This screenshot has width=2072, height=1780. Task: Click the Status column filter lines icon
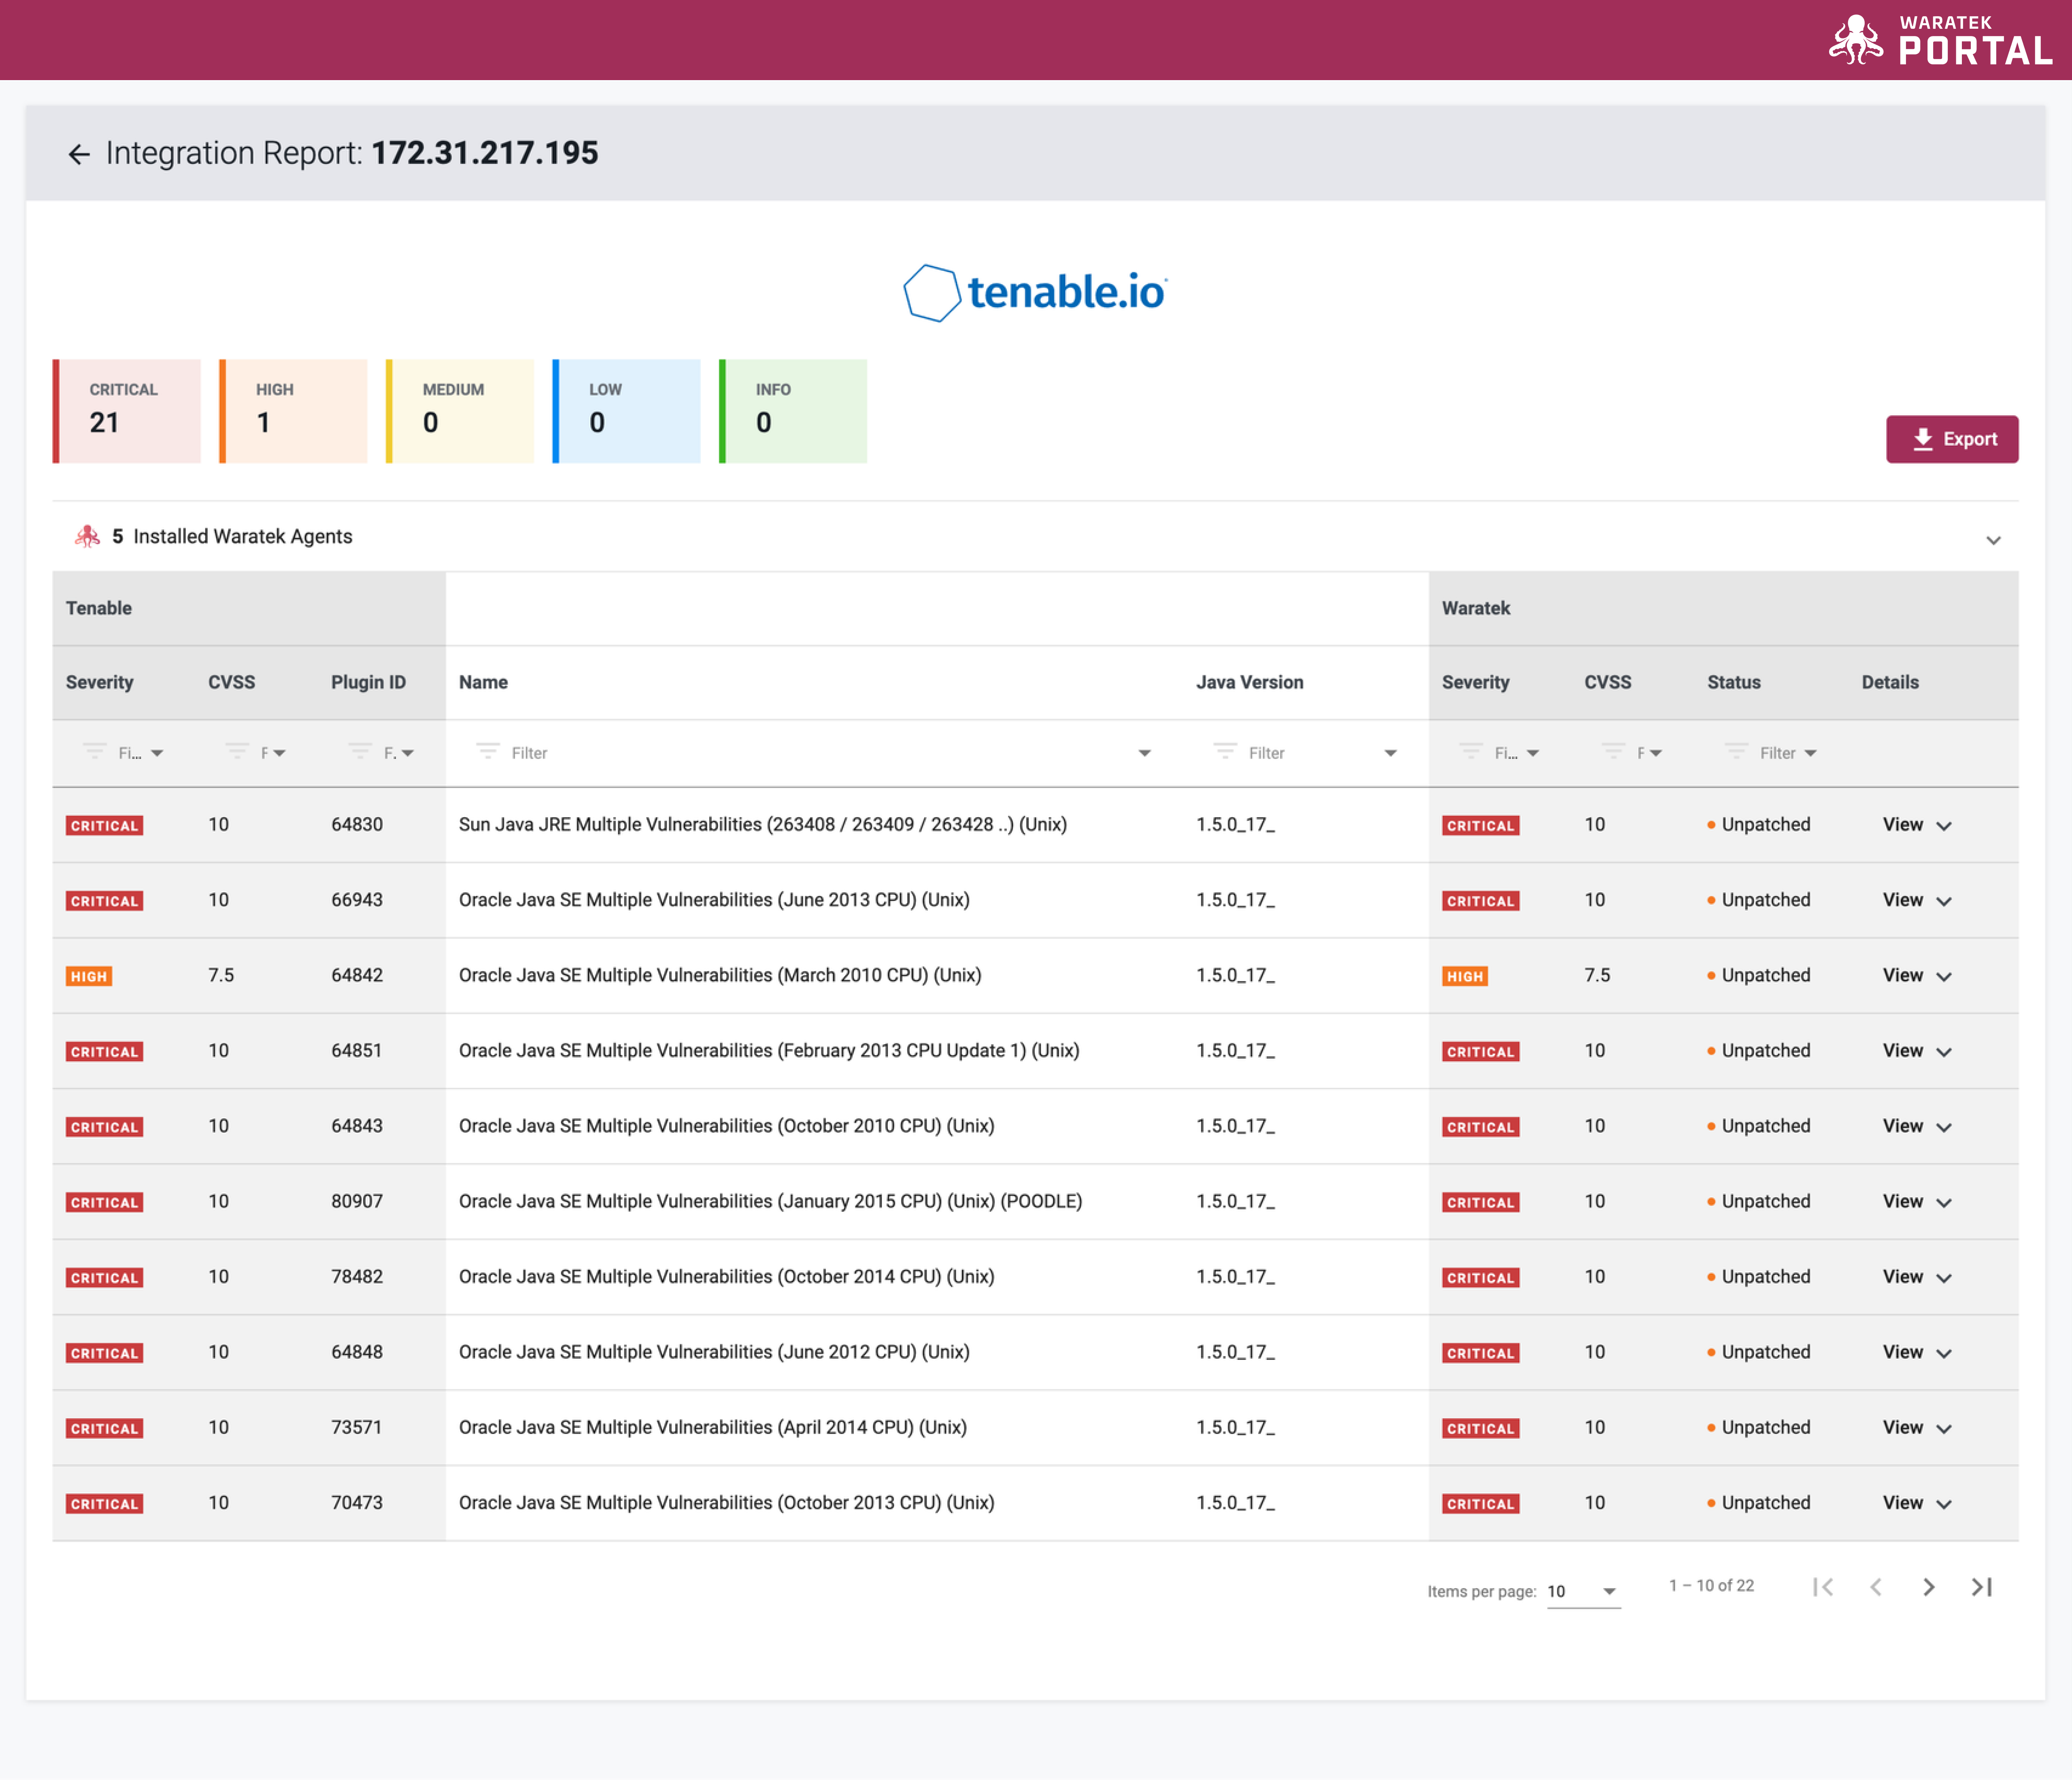[1736, 751]
